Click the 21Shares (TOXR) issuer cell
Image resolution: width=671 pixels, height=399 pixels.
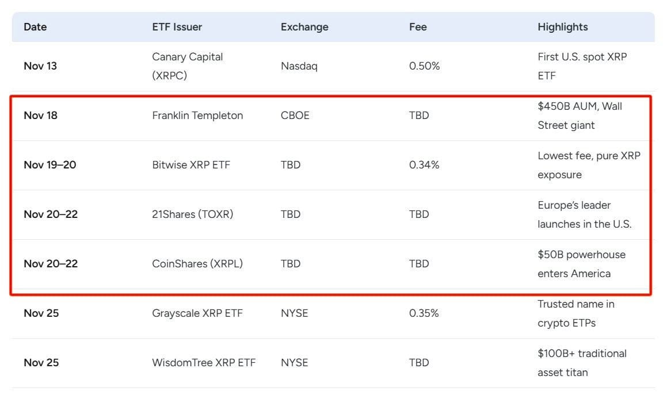click(x=192, y=214)
